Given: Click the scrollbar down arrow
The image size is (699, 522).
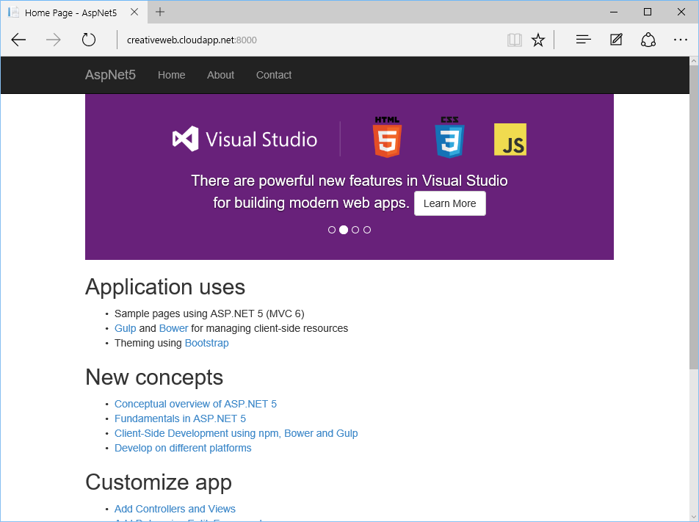Looking at the screenshot, I should (694, 517).
